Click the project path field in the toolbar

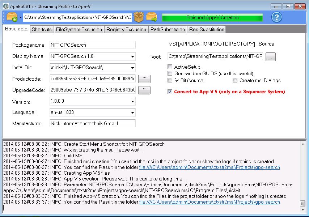point(77,17)
